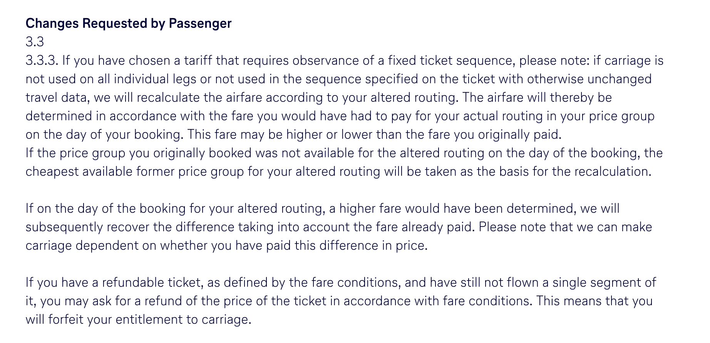Click the paragraph starting 'If on the day of the booking'
This screenshot has height=343, width=710.
pyautogui.click(x=339, y=227)
